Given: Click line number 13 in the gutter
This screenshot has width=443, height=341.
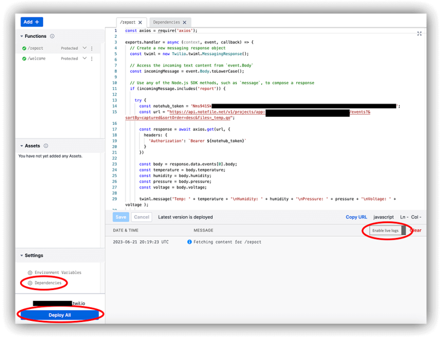Looking at the screenshot, I should coord(114,100).
